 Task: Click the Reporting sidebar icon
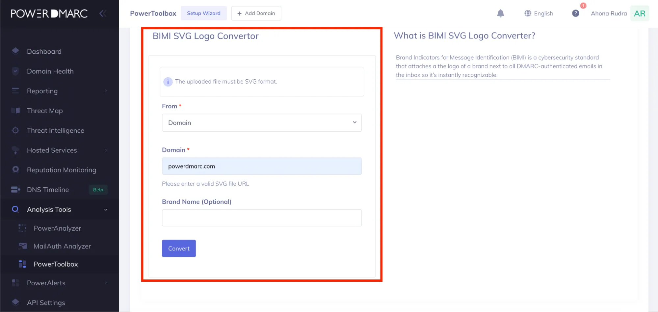click(15, 91)
